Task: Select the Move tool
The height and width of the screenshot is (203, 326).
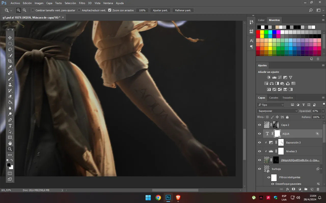Action: pyautogui.click(x=10, y=38)
